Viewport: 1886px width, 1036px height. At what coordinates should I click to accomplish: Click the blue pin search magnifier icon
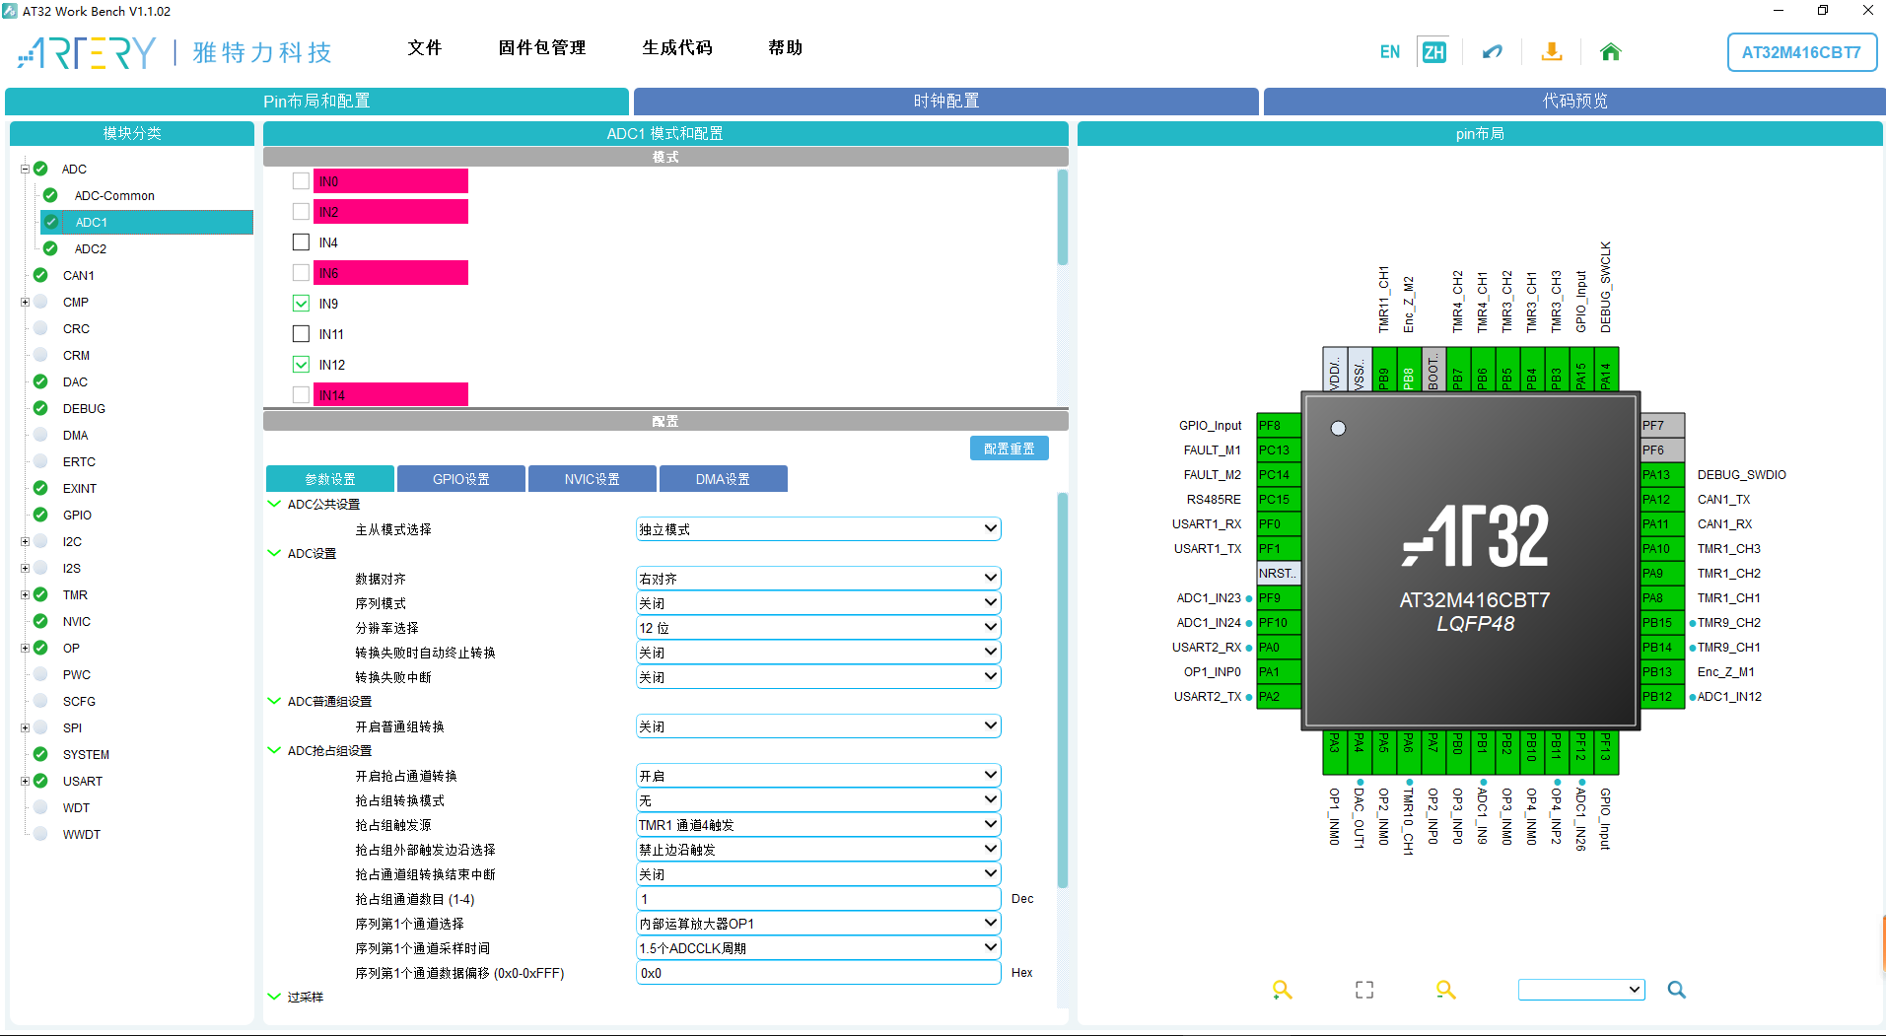tap(1676, 990)
